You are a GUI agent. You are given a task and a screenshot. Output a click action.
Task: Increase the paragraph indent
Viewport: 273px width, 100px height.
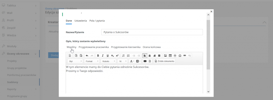point(139,56)
